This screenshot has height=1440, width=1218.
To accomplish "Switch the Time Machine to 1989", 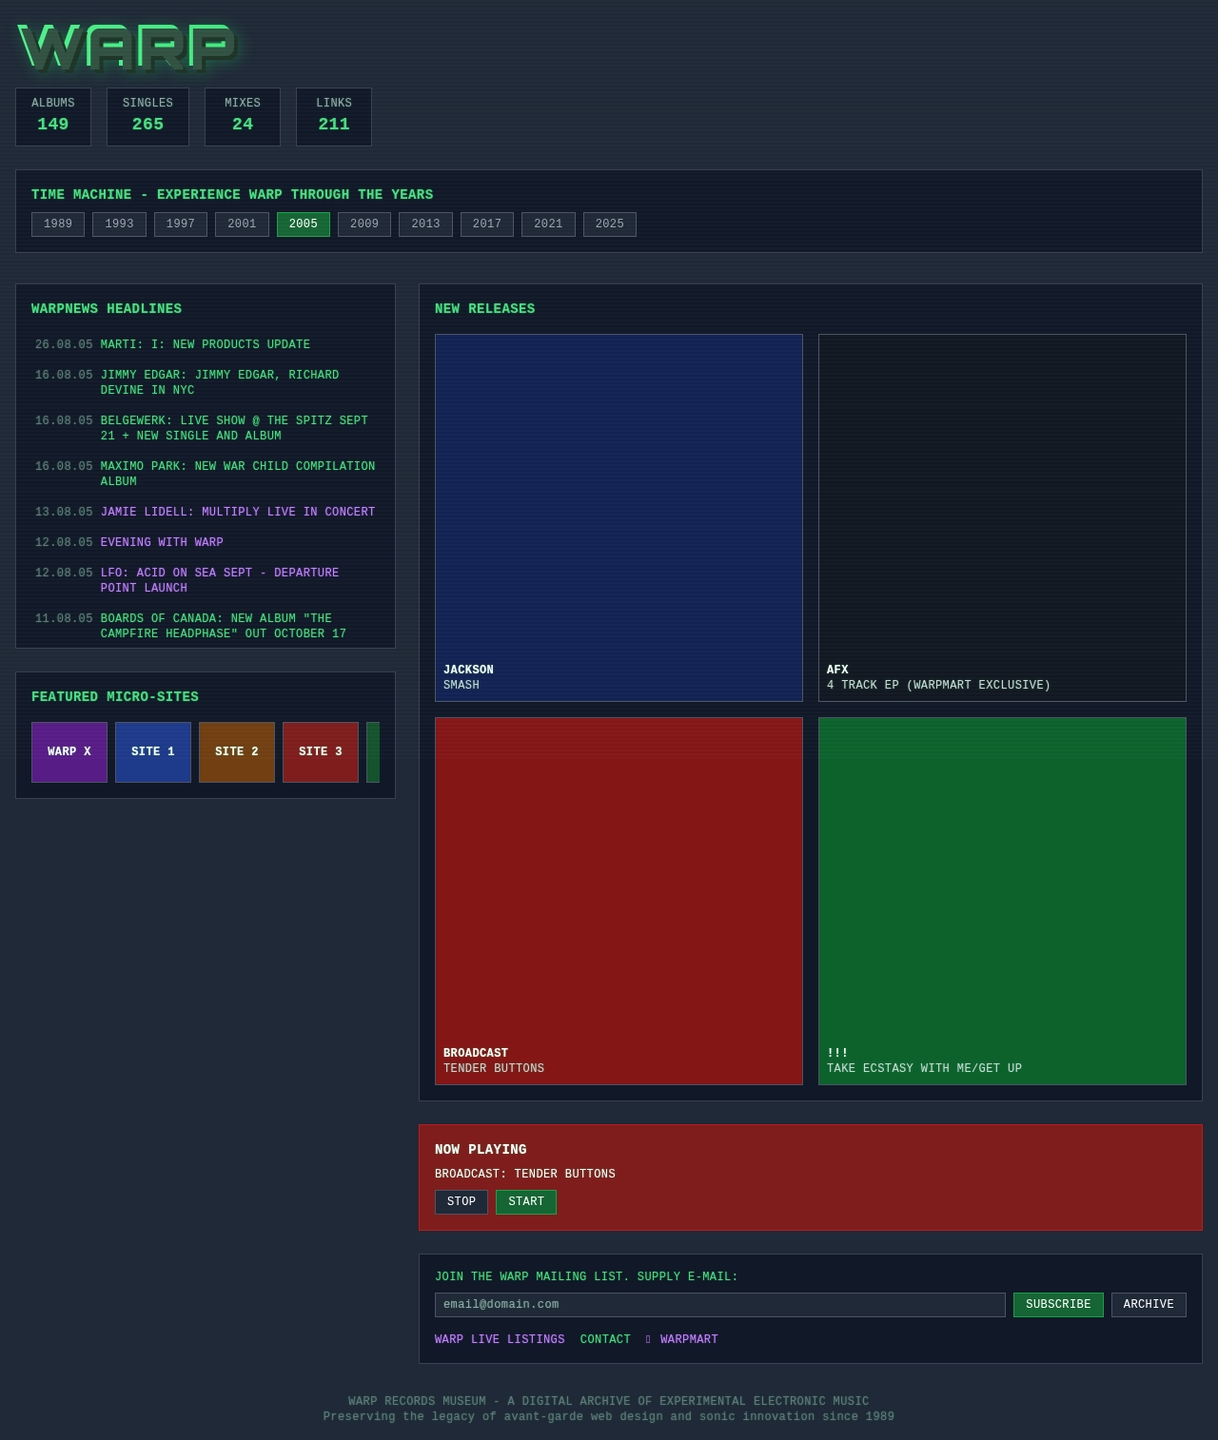I will pyautogui.click(x=57, y=224).
